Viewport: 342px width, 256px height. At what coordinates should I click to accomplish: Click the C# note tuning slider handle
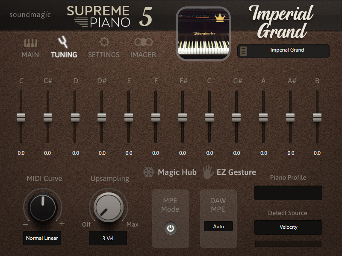pos(48,118)
